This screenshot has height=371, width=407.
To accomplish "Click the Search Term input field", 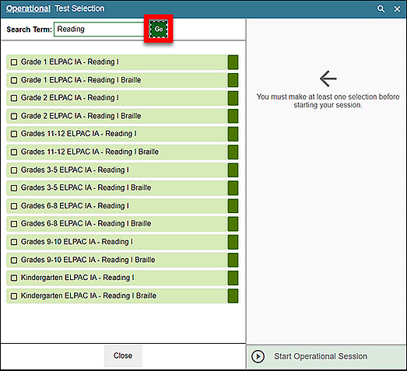I will [99, 30].
